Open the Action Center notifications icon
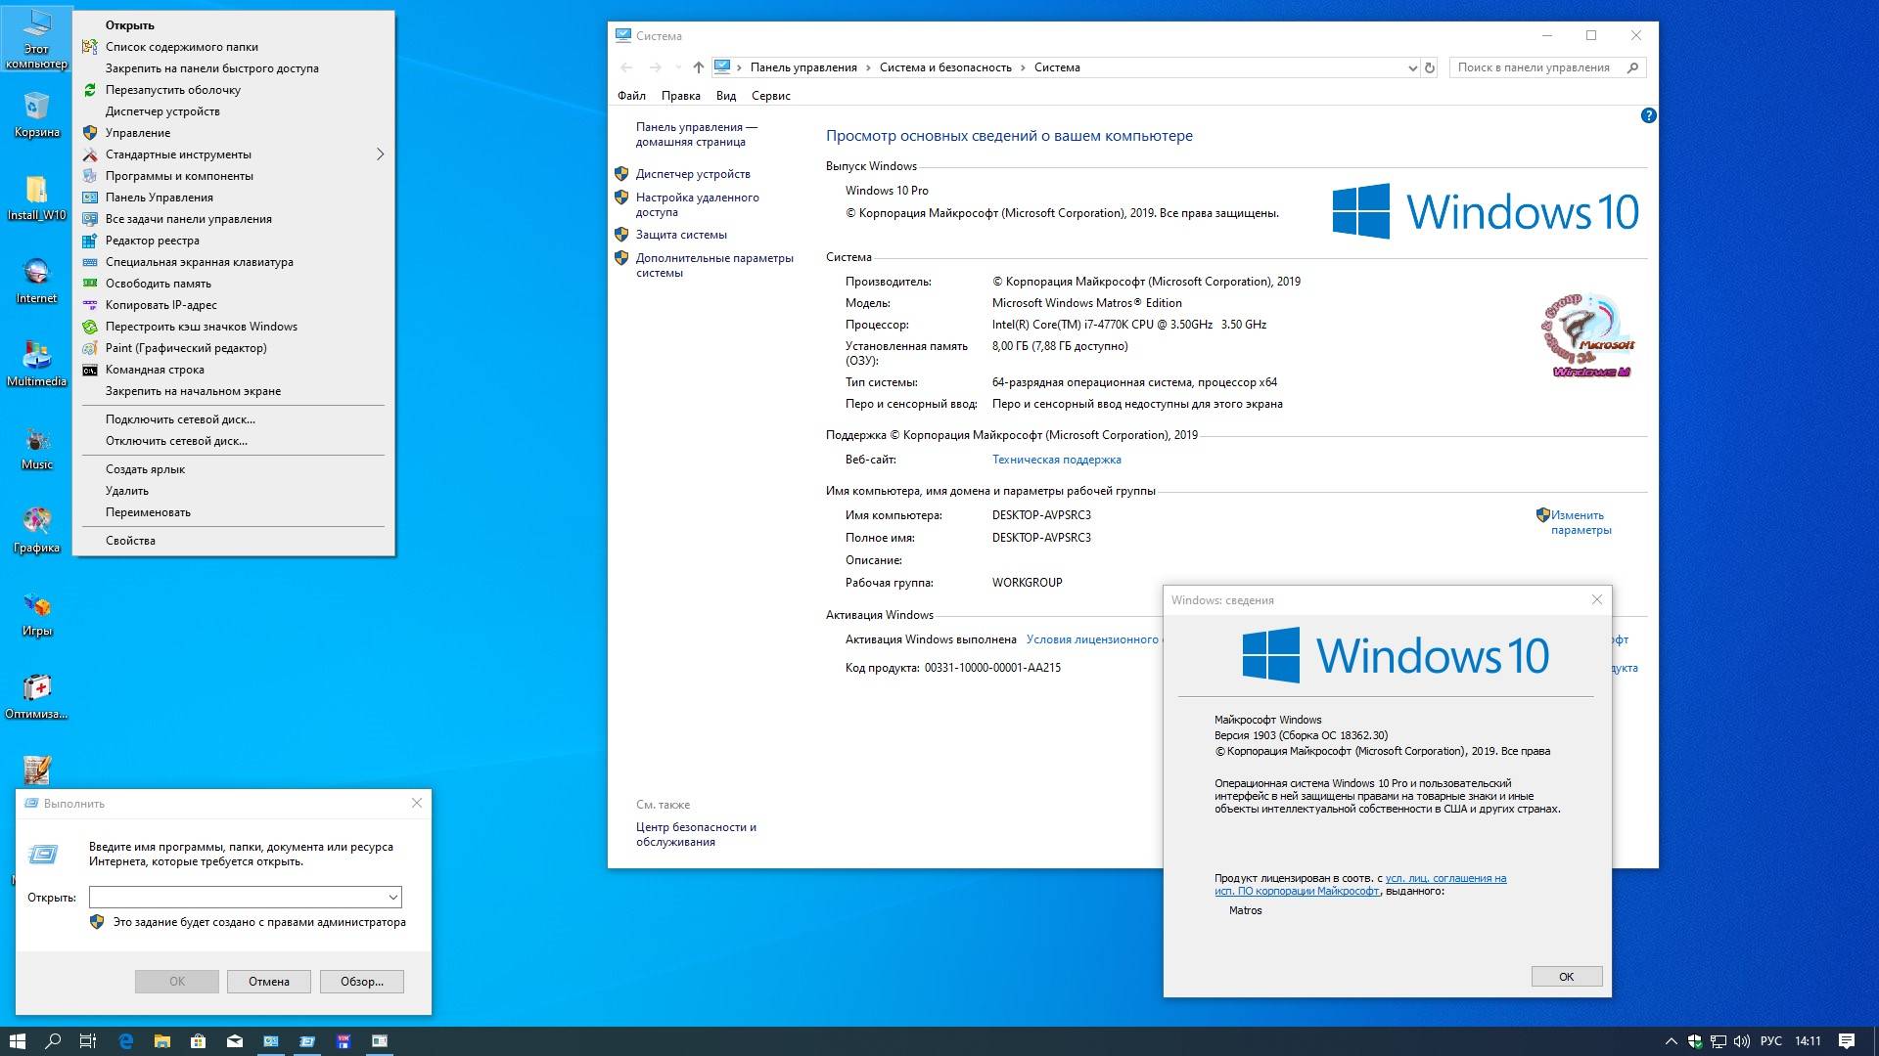The image size is (1879, 1056). 1847,1041
